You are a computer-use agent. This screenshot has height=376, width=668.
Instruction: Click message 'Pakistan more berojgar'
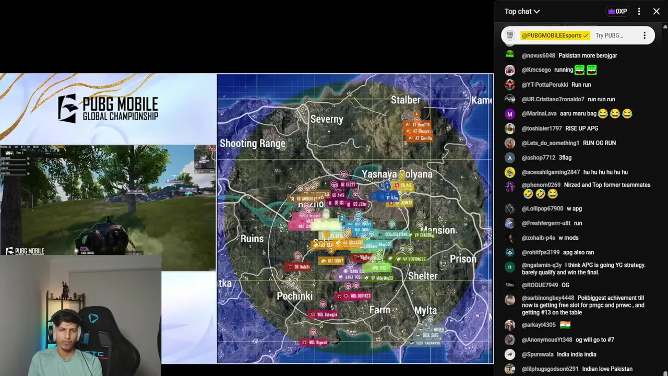(x=588, y=55)
